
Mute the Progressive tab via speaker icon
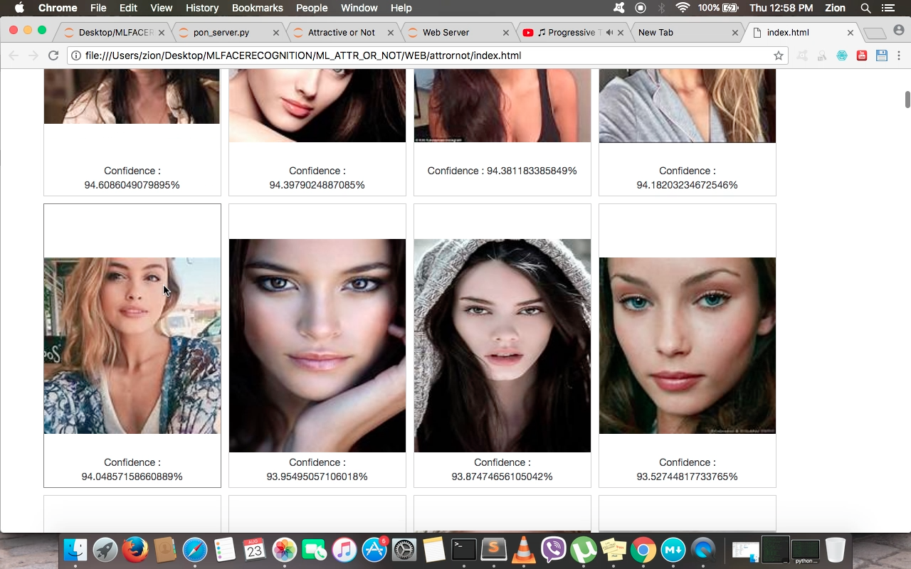point(609,33)
